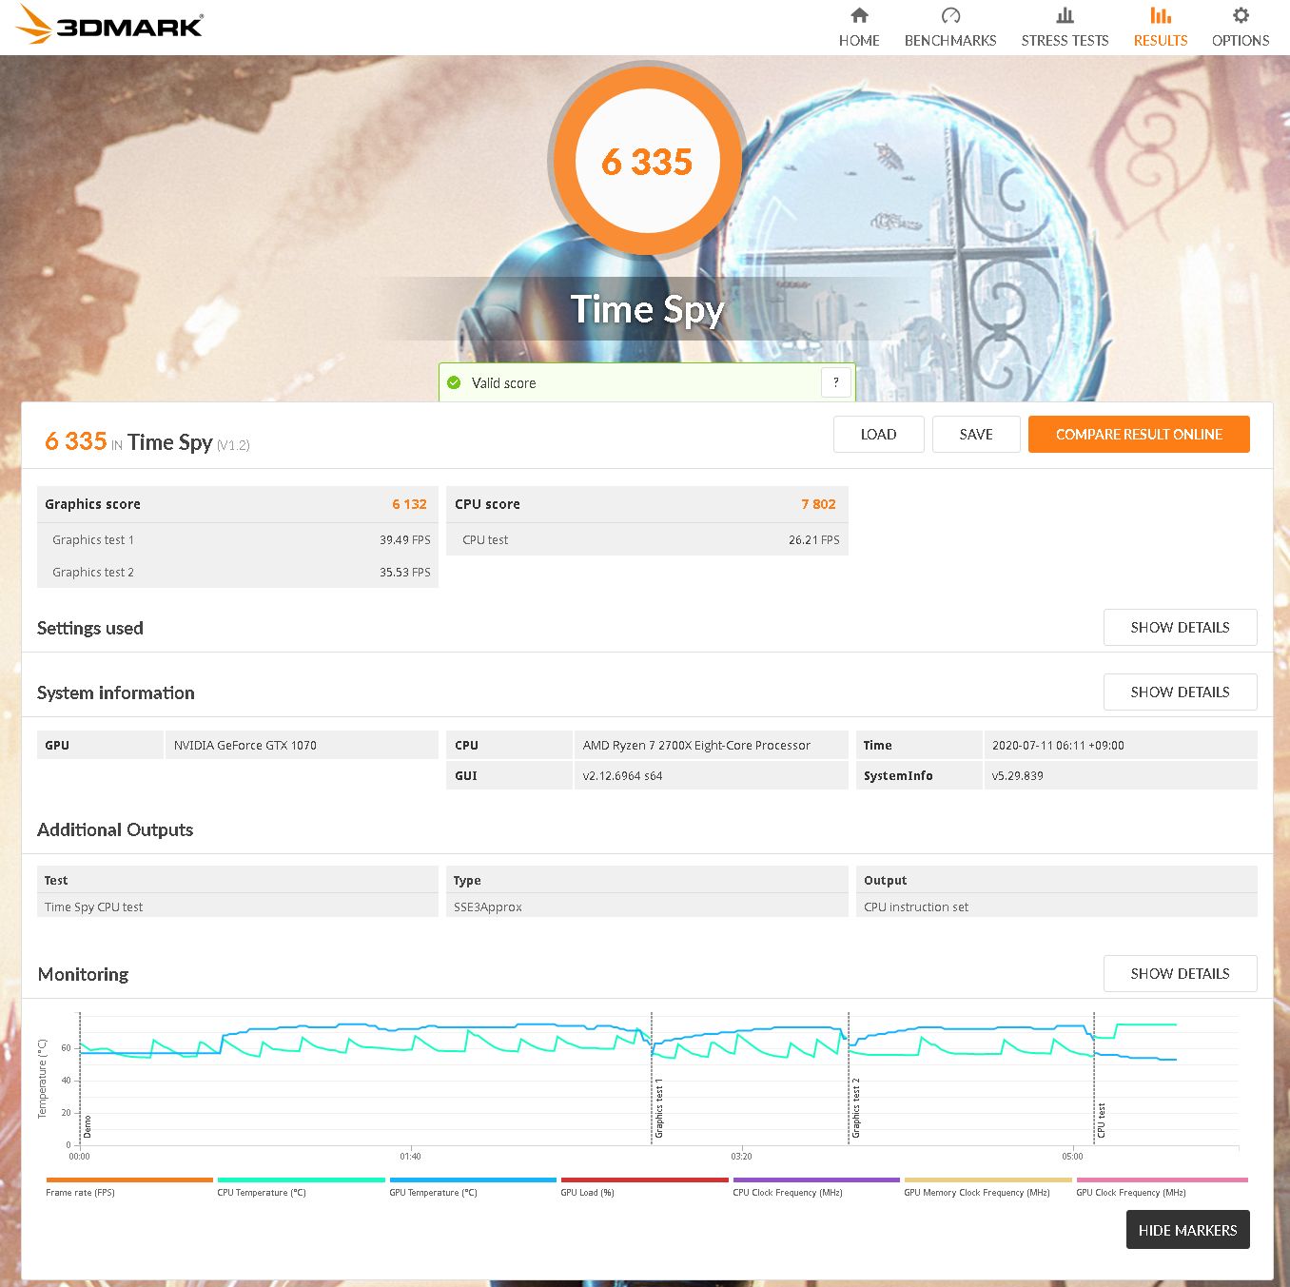This screenshot has height=1287, width=1290.
Task: Click the green Valid score checkmark
Action: [454, 382]
